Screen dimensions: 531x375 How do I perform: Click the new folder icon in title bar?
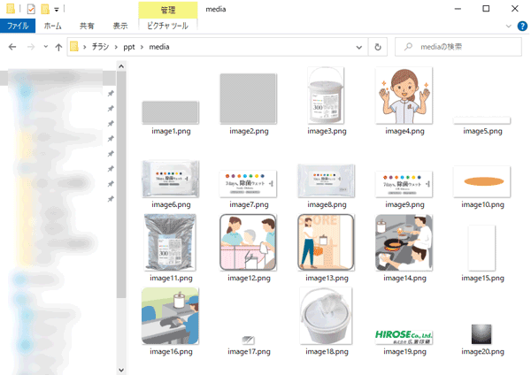pyautogui.click(x=44, y=9)
